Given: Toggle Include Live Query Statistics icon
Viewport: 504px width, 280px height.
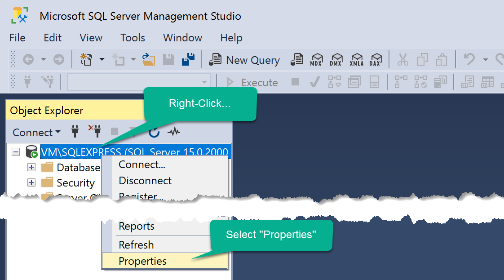Looking at the screenshot, I should (x=421, y=82).
